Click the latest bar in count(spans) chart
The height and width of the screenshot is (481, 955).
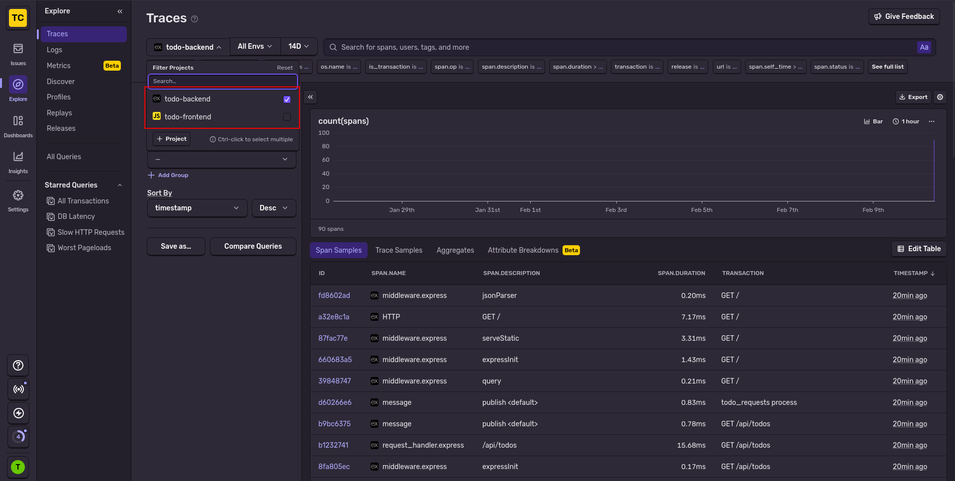934,172
